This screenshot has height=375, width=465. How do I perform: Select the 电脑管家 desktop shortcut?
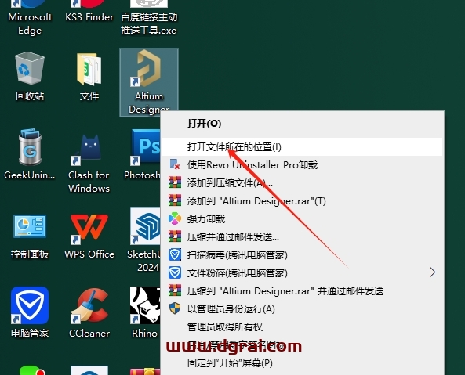point(30,312)
